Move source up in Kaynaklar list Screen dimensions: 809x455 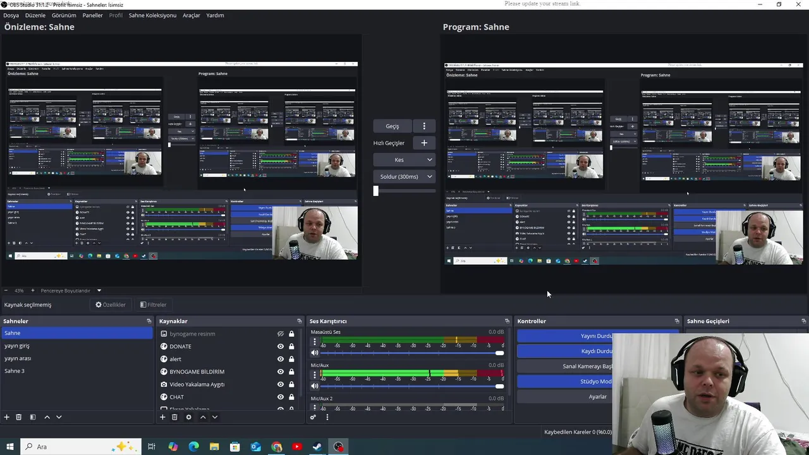pyautogui.click(x=203, y=417)
